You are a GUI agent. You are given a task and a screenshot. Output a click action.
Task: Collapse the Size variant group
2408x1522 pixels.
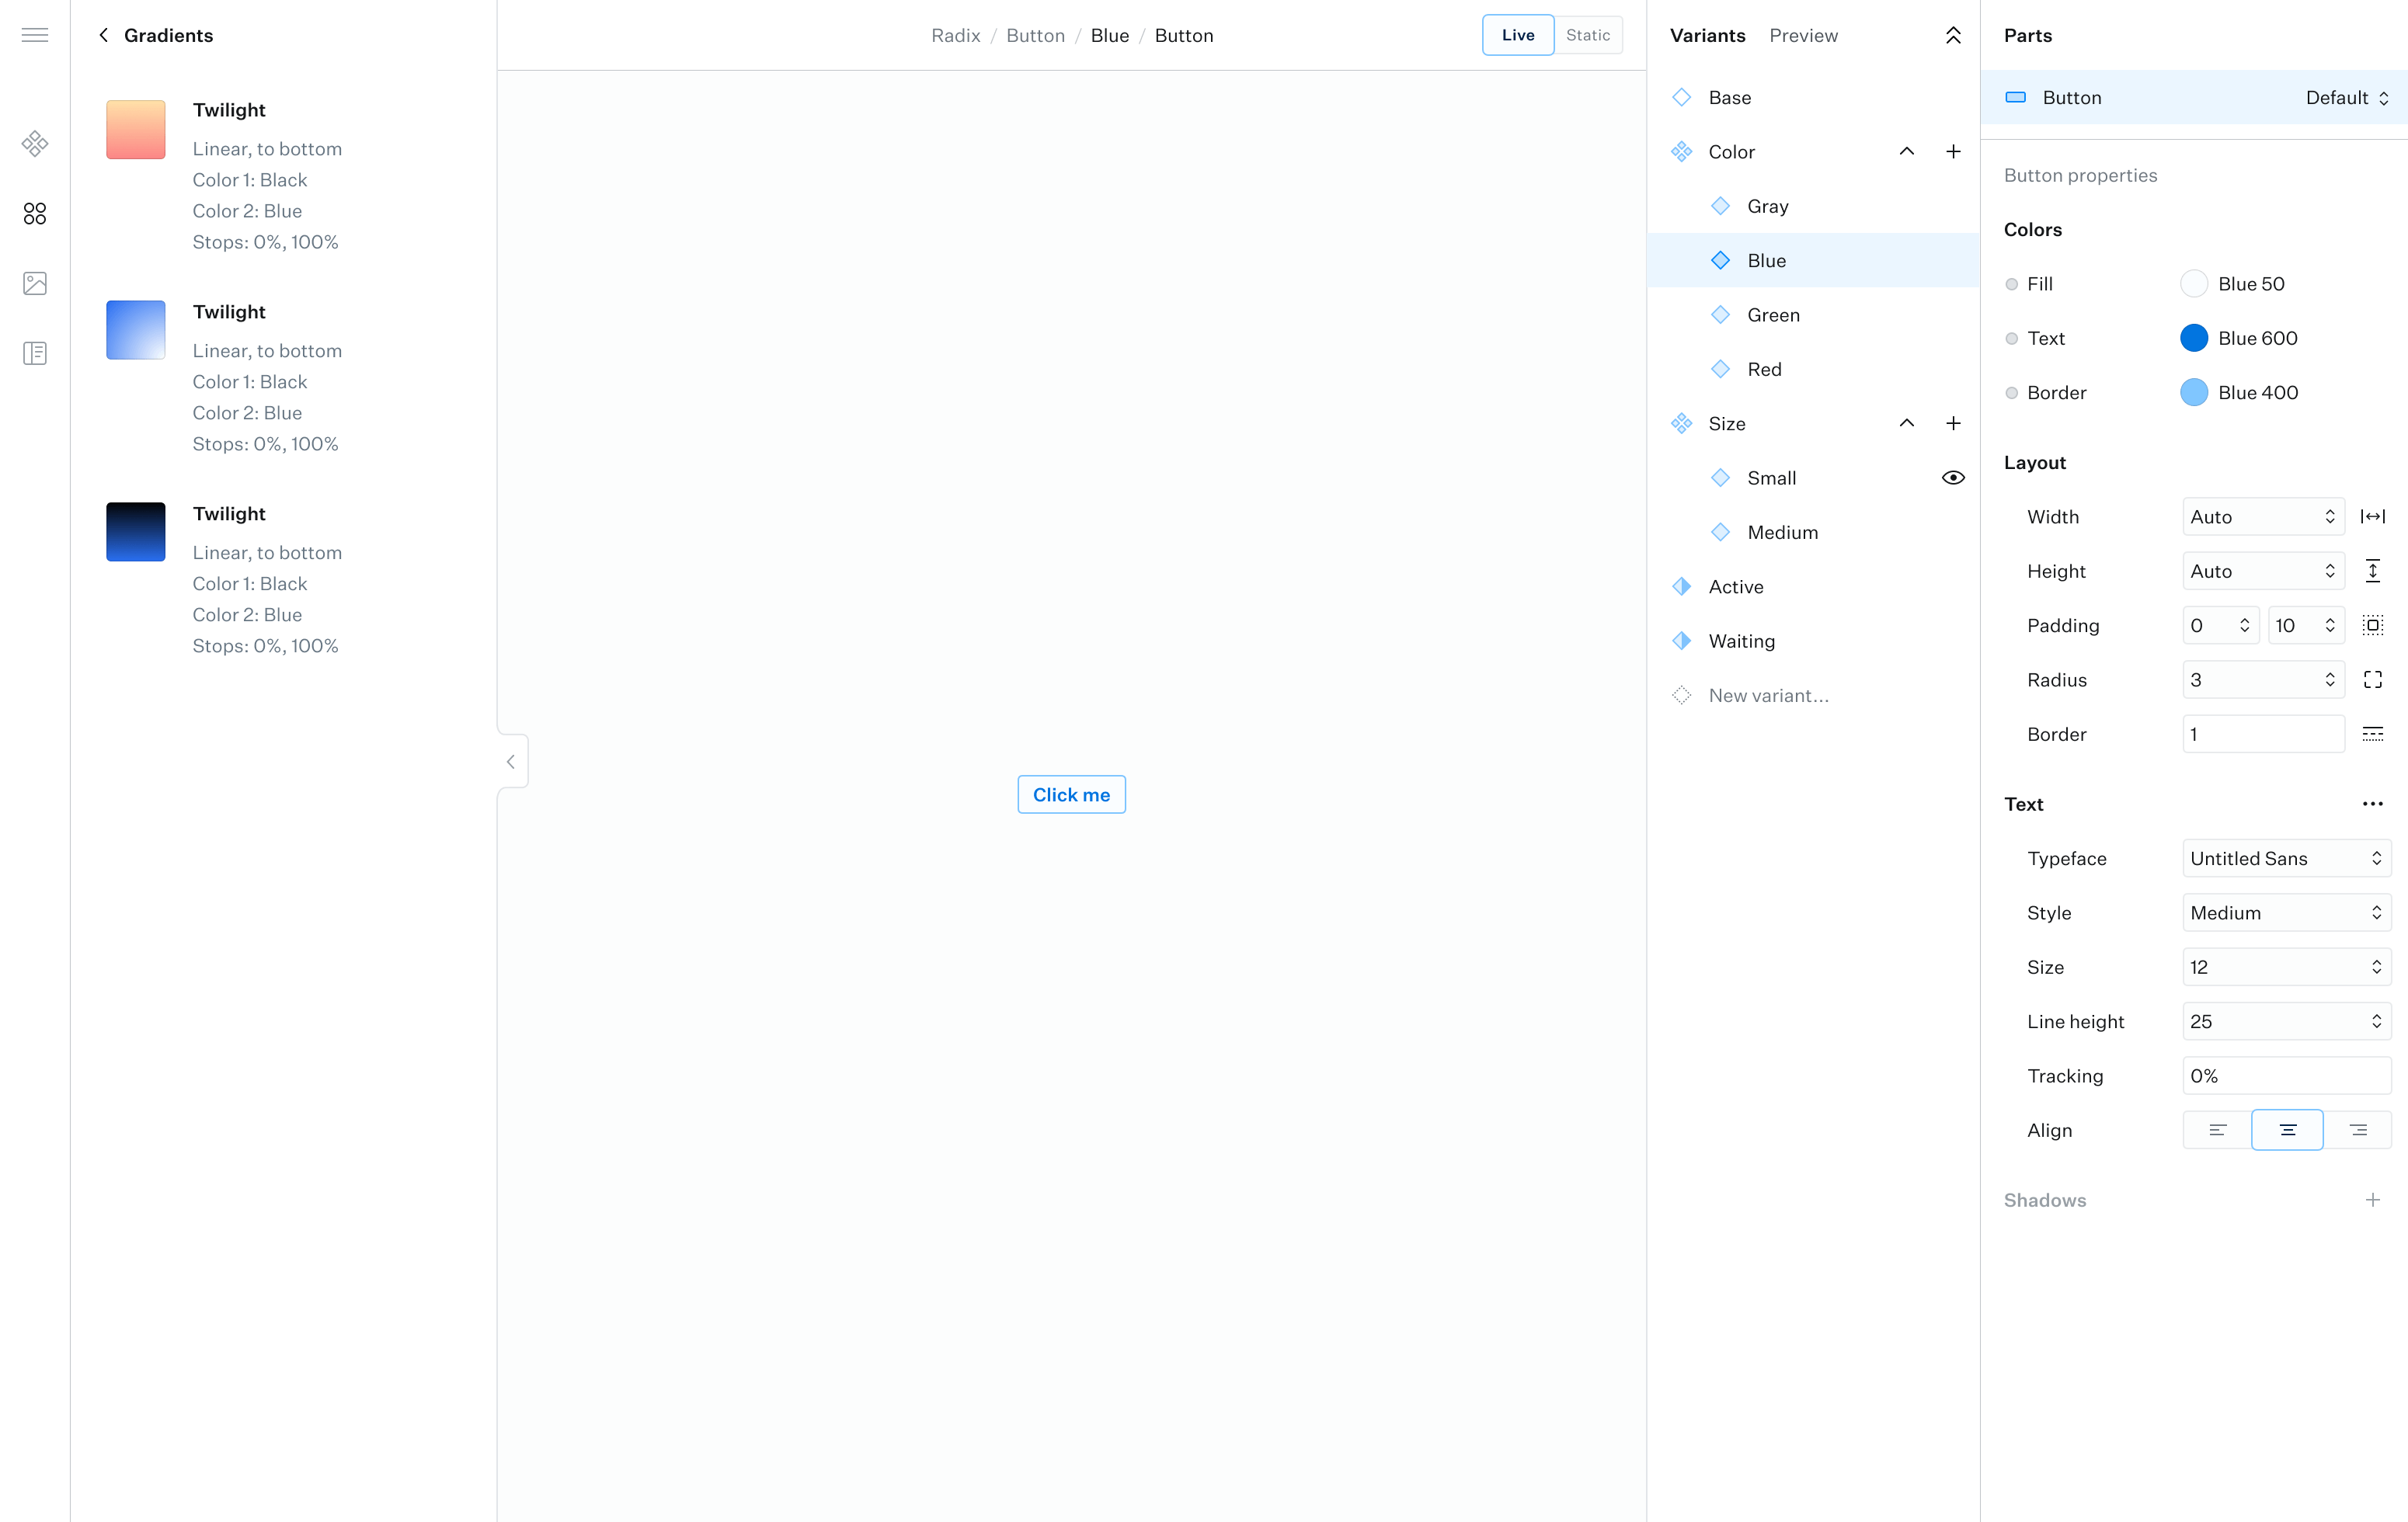(x=1907, y=424)
